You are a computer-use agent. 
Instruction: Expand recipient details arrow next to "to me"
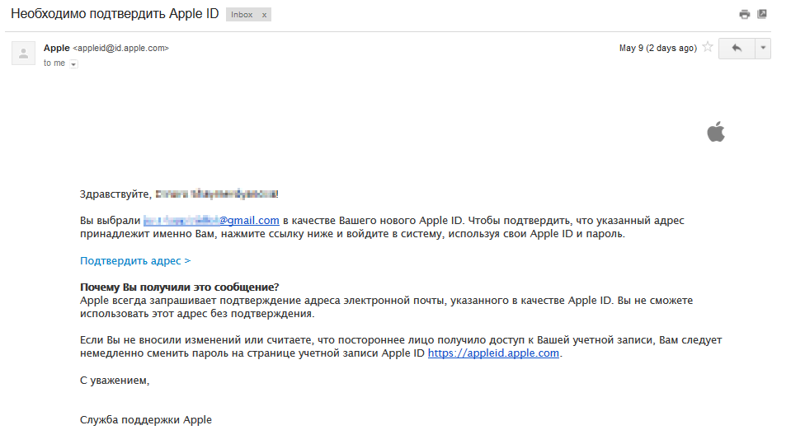coord(74,64)
